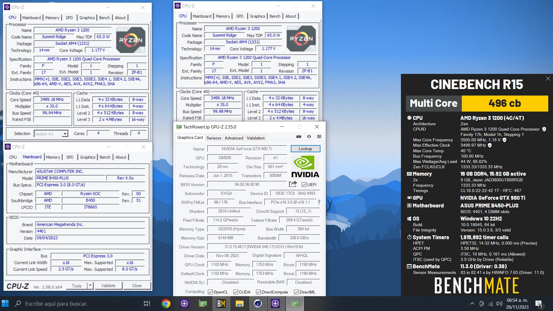Share the BIOS version via the export icon

coord(293,184)
